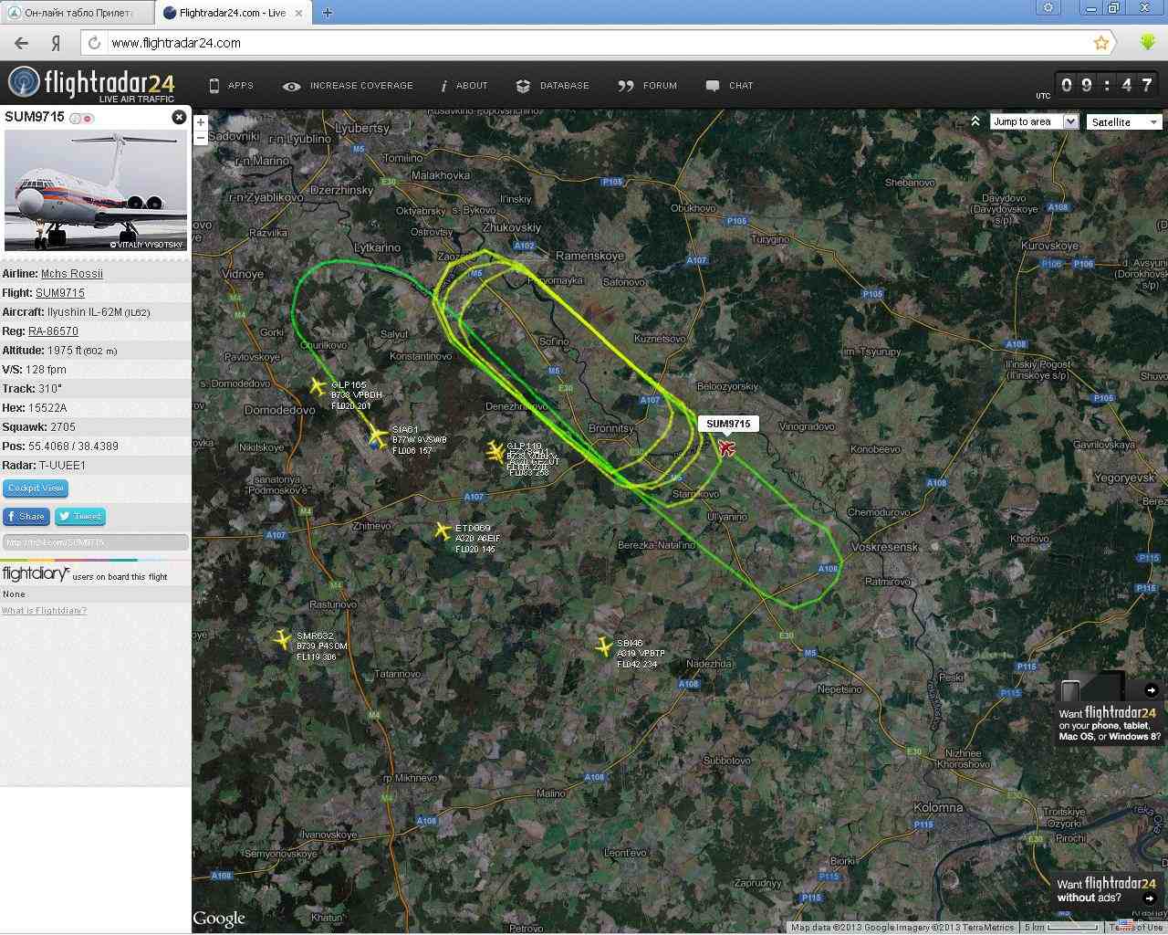This screenshot has width=1168, height=935.
Task: Open the ABOUT menu item
Action: 472,86
